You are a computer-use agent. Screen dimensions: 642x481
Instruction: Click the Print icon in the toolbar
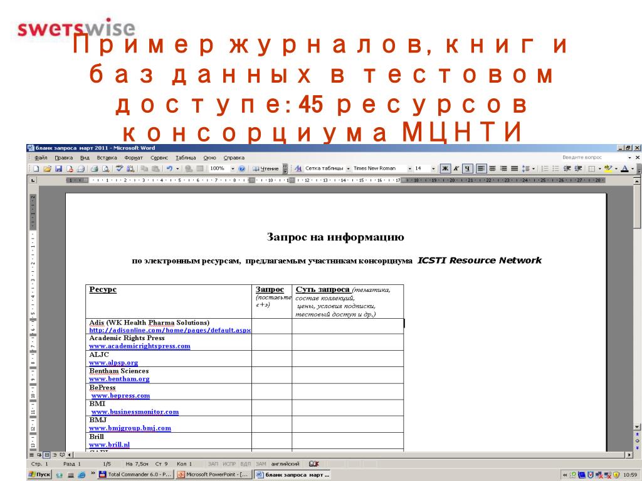[95, 168]
